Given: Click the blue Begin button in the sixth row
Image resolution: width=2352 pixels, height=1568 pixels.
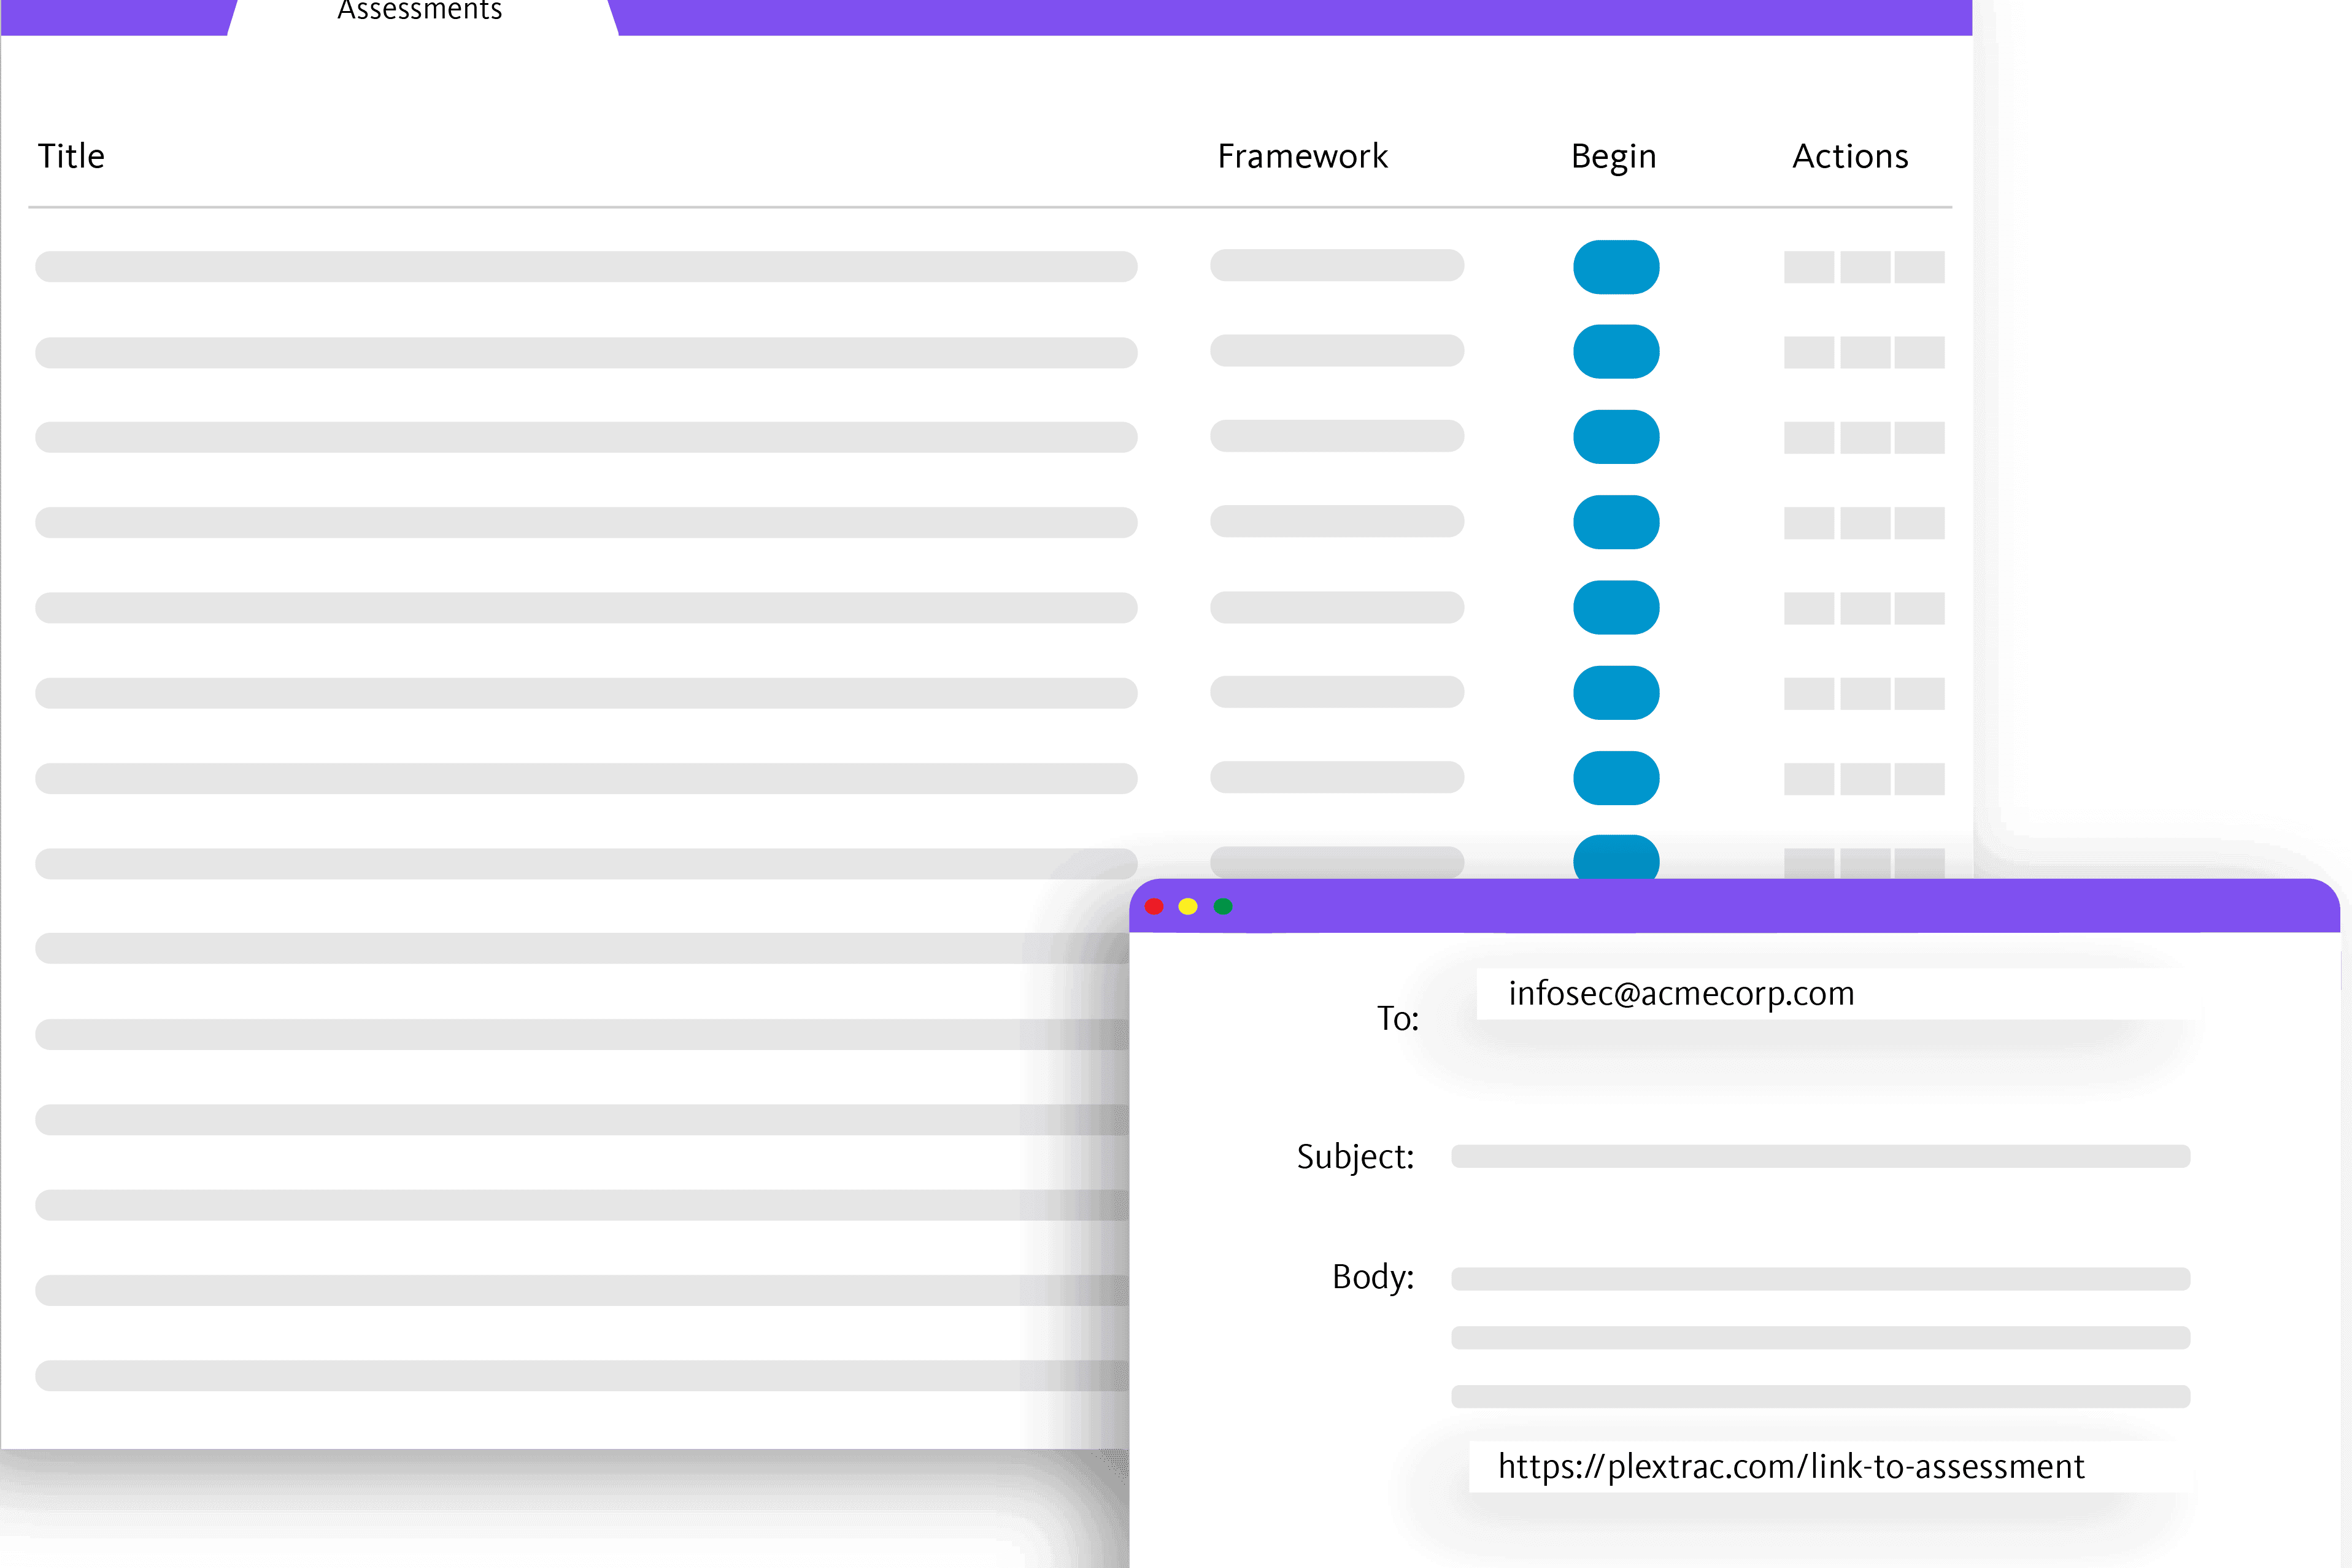Looking at the screenshot, I should pos(1616,693).
